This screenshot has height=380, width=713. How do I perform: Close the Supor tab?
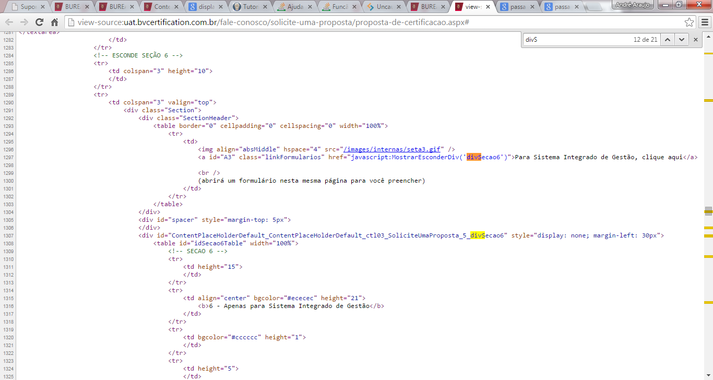click(43, 7)
